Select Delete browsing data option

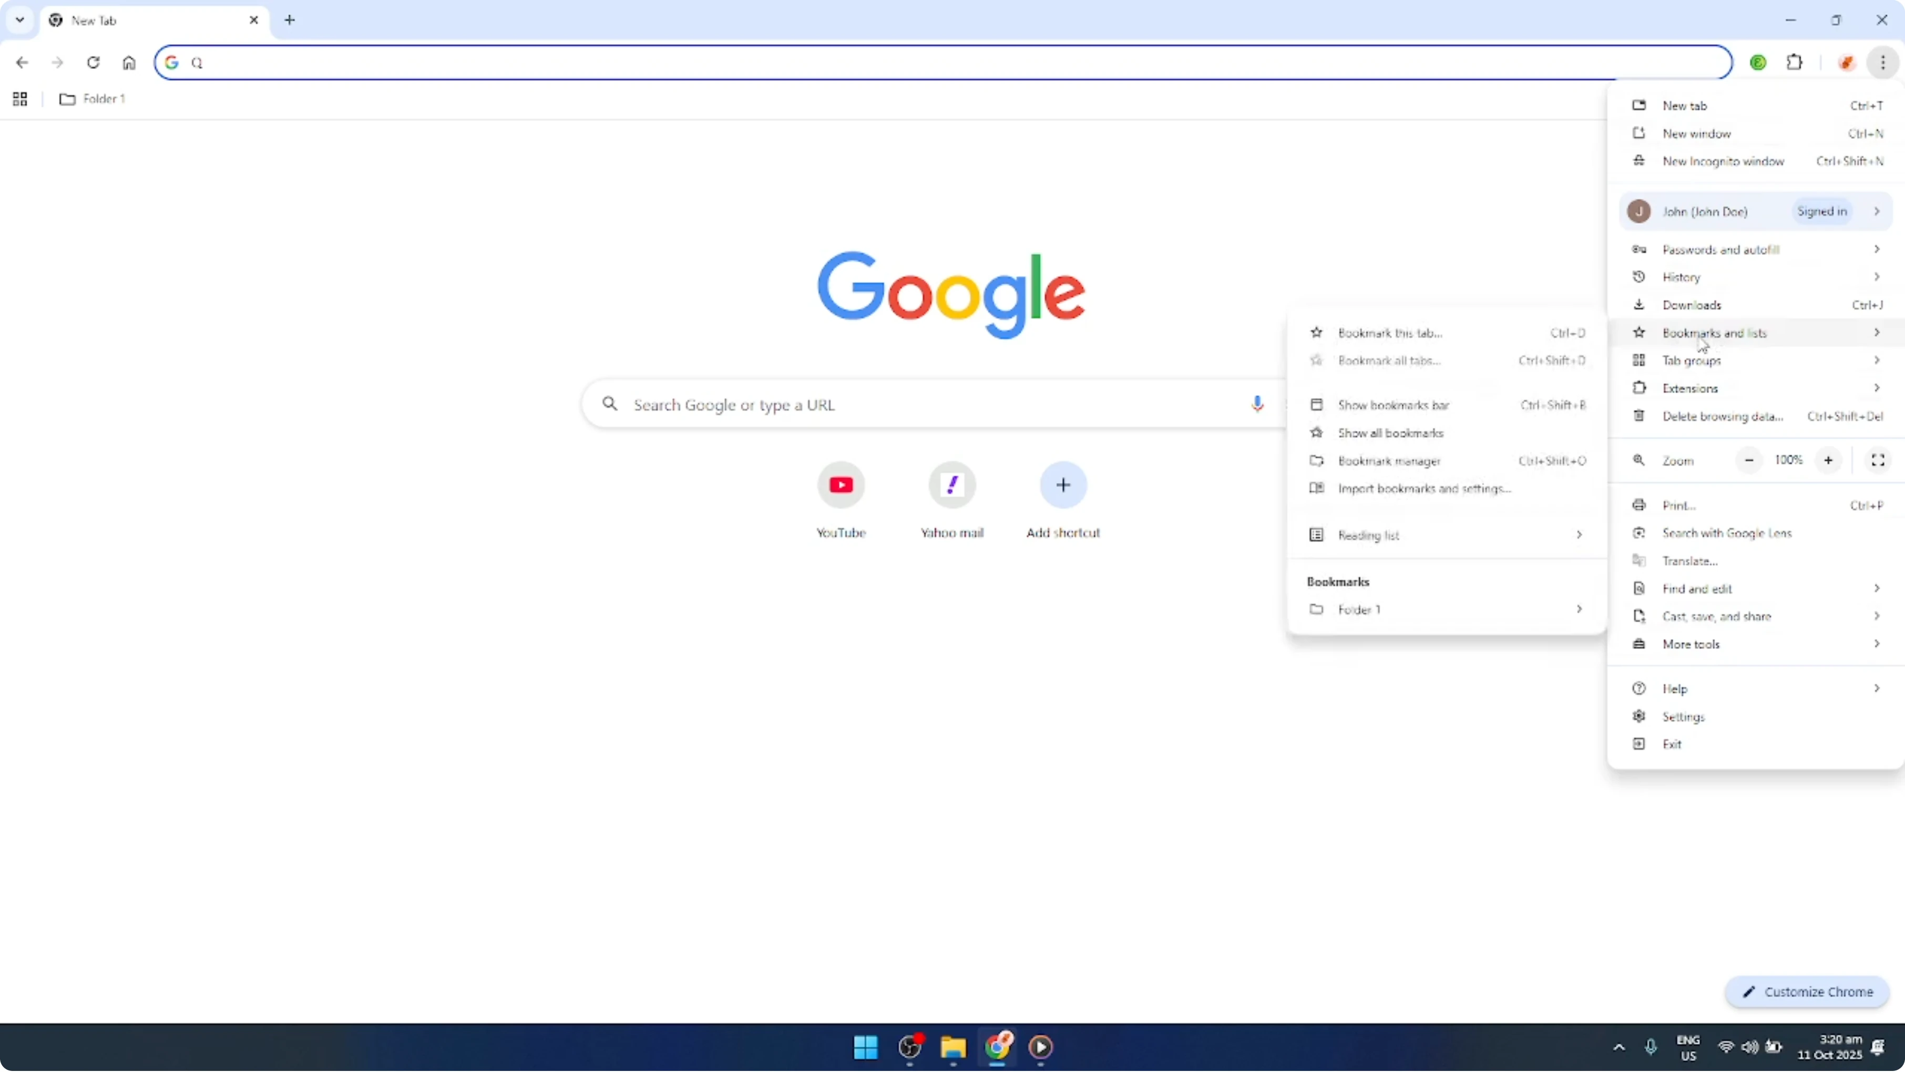[1756, 416]
